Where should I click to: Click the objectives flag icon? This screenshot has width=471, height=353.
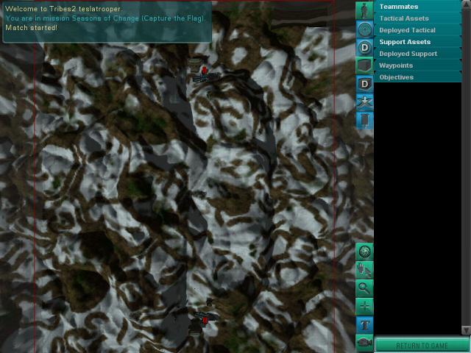tap(364, 120)
